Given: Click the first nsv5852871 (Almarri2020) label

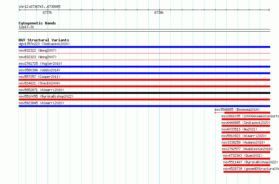Looking at the screenshot, I should coord(41,90).
